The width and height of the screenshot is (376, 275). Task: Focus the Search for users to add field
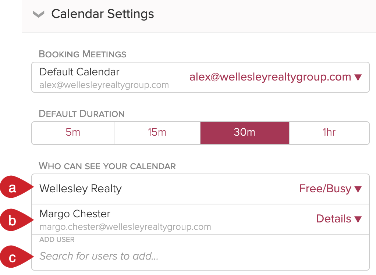pyautogui.click(x=201, y=256)
